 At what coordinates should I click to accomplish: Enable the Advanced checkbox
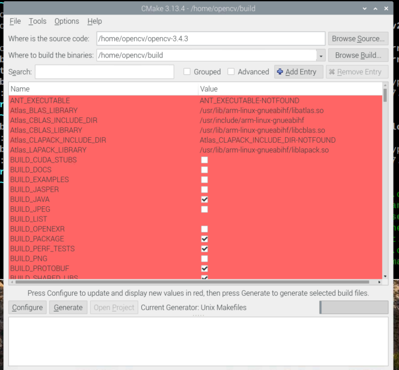coord(231,72)
